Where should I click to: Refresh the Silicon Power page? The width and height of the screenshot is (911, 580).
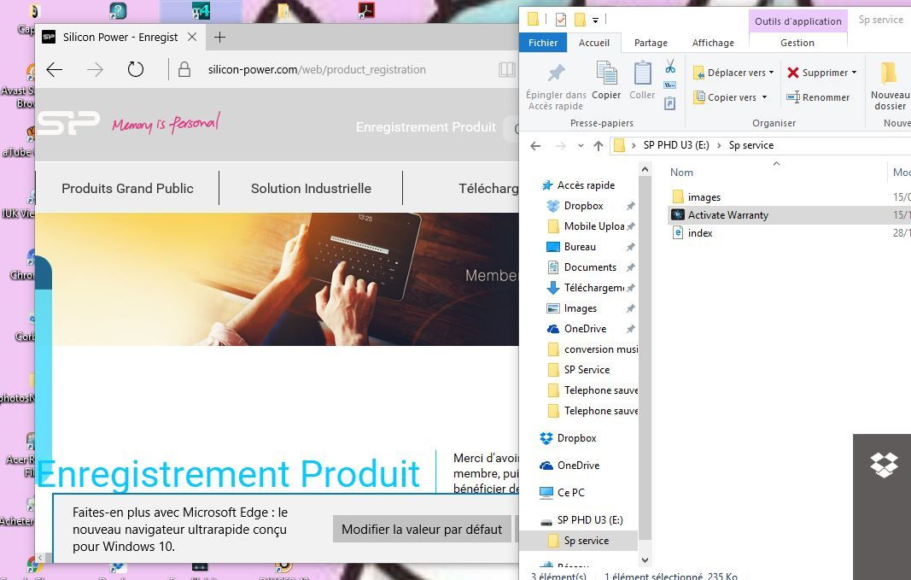click(x=136, y=70)
